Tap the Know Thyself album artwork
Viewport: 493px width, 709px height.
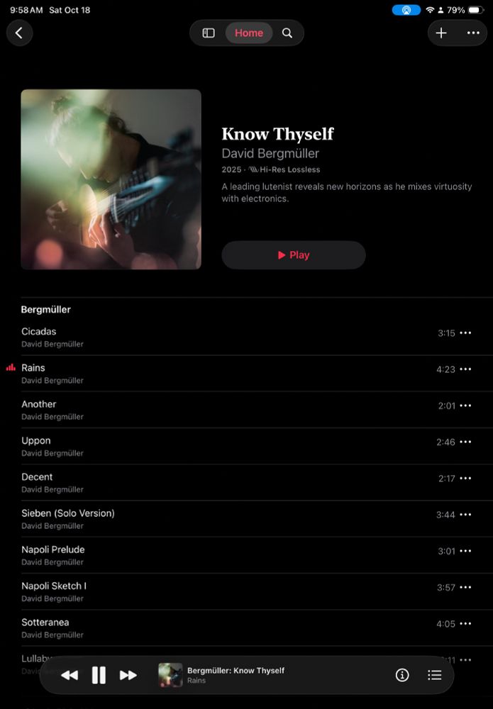coord(111,179)
